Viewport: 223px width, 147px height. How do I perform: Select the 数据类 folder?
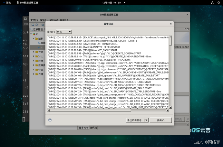click(40, 65)
